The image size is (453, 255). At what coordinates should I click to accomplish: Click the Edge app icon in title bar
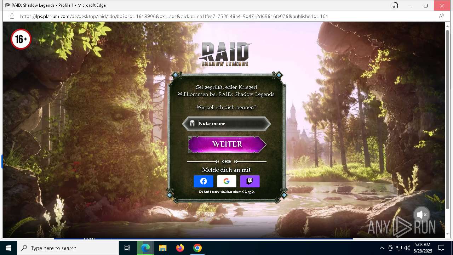(7, 5)
